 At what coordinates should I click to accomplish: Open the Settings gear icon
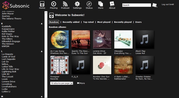tap(77, 4)
